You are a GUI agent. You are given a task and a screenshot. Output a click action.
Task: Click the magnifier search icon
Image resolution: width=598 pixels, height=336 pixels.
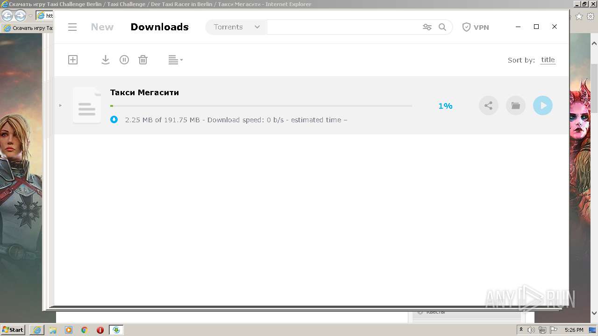coord(442,27)
